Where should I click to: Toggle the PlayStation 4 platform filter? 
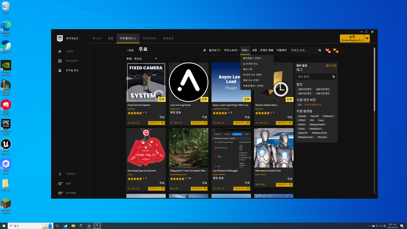coord(315,129)
